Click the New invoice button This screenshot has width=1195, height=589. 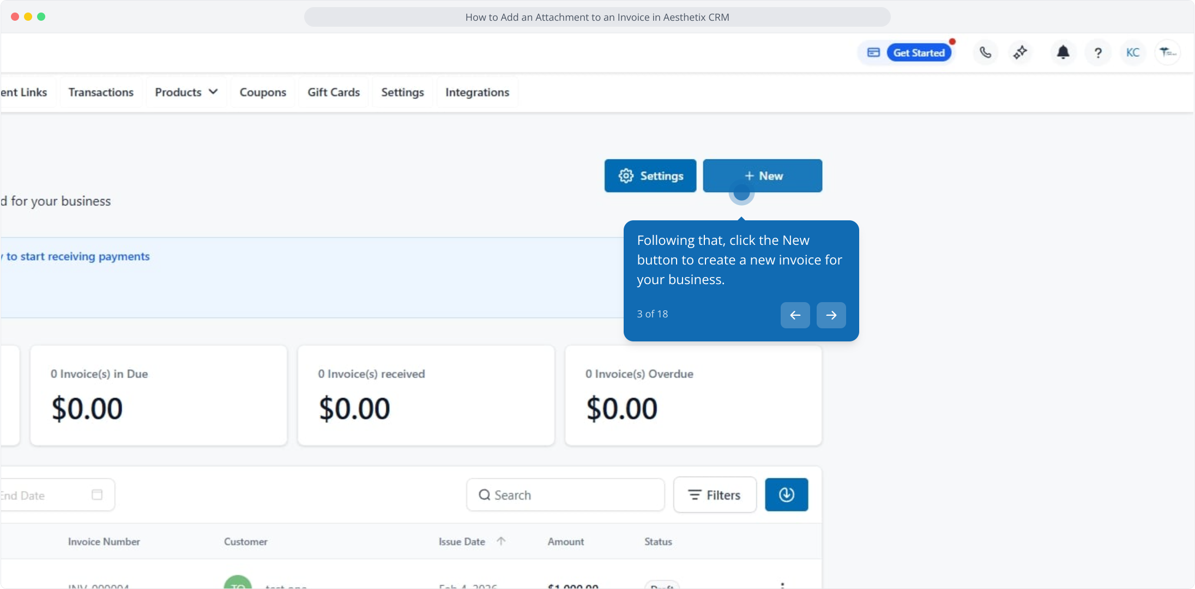tap(762, 176)
